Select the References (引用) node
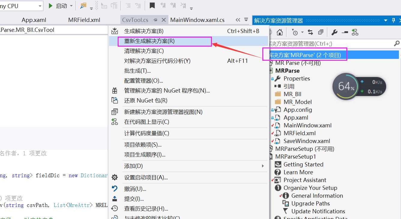This screenshot has width=401, height=219. pos(289,87)
